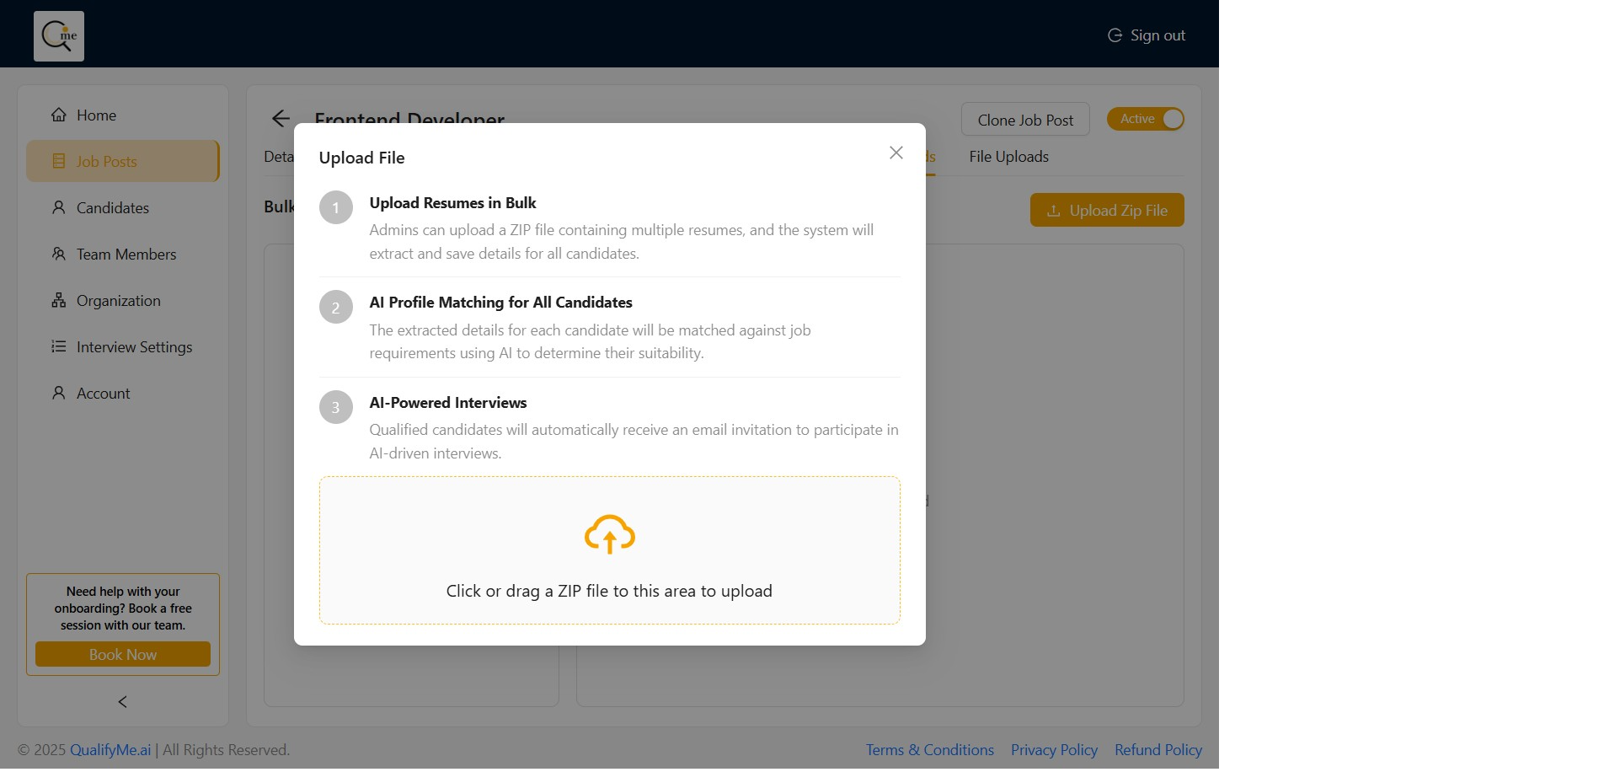Collapse the sidebar with chevron arrow
The image size is (1604, 772).
coord(123,702)
